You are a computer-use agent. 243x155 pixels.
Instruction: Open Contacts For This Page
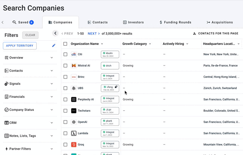216,34
